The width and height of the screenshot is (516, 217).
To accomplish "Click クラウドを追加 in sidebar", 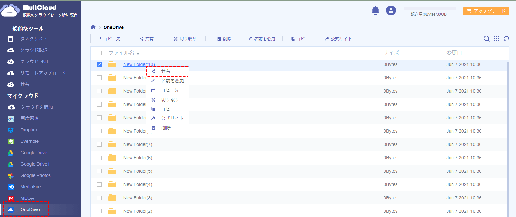I will pyautogui.click(x=37, y=107).
